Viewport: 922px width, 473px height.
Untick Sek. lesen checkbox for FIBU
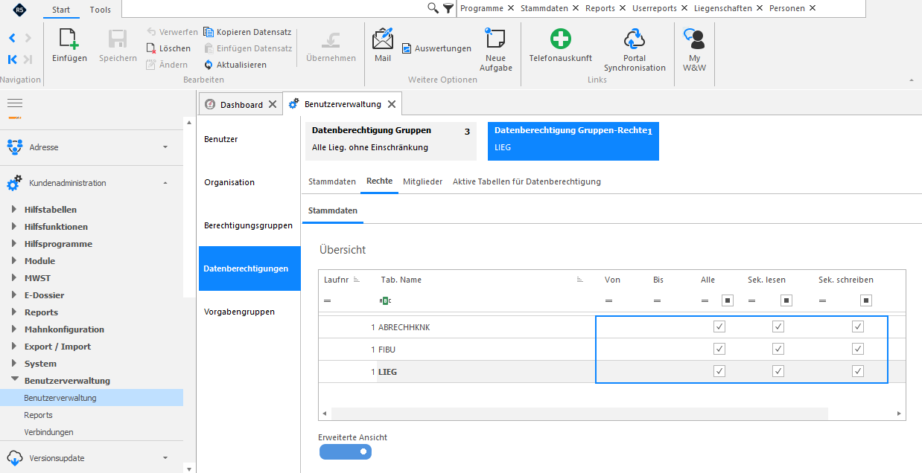coord(778,349)
